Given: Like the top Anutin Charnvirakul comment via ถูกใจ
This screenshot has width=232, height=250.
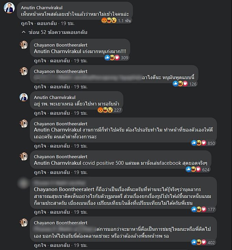Looking at the screenshot, I should (x=27, y=23).
